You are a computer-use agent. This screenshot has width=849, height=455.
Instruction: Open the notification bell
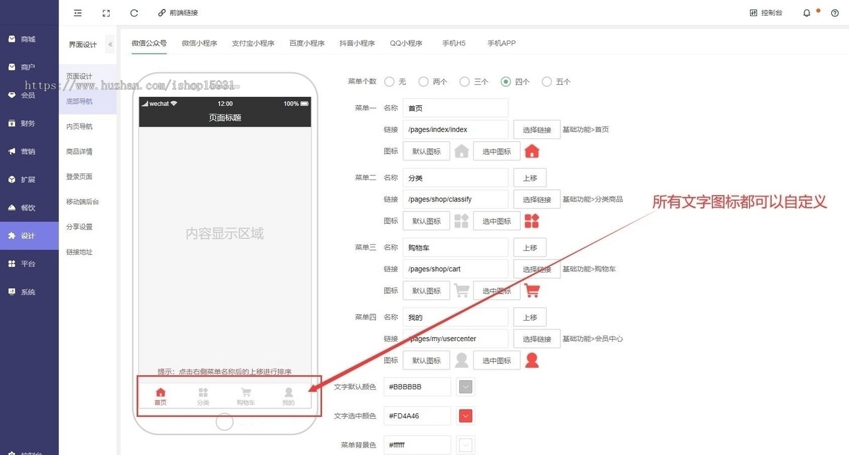(807, 13)
